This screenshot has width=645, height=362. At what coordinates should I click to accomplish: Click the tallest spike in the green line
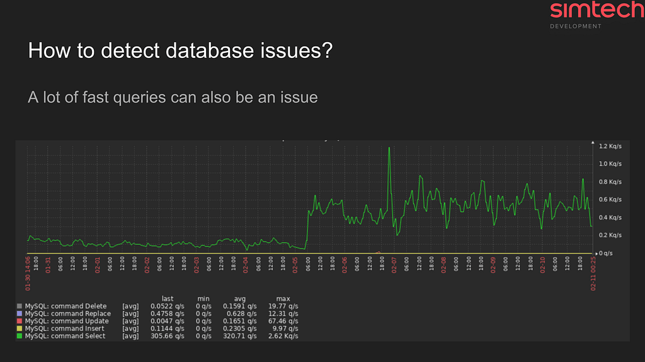[x=389, y=149]
